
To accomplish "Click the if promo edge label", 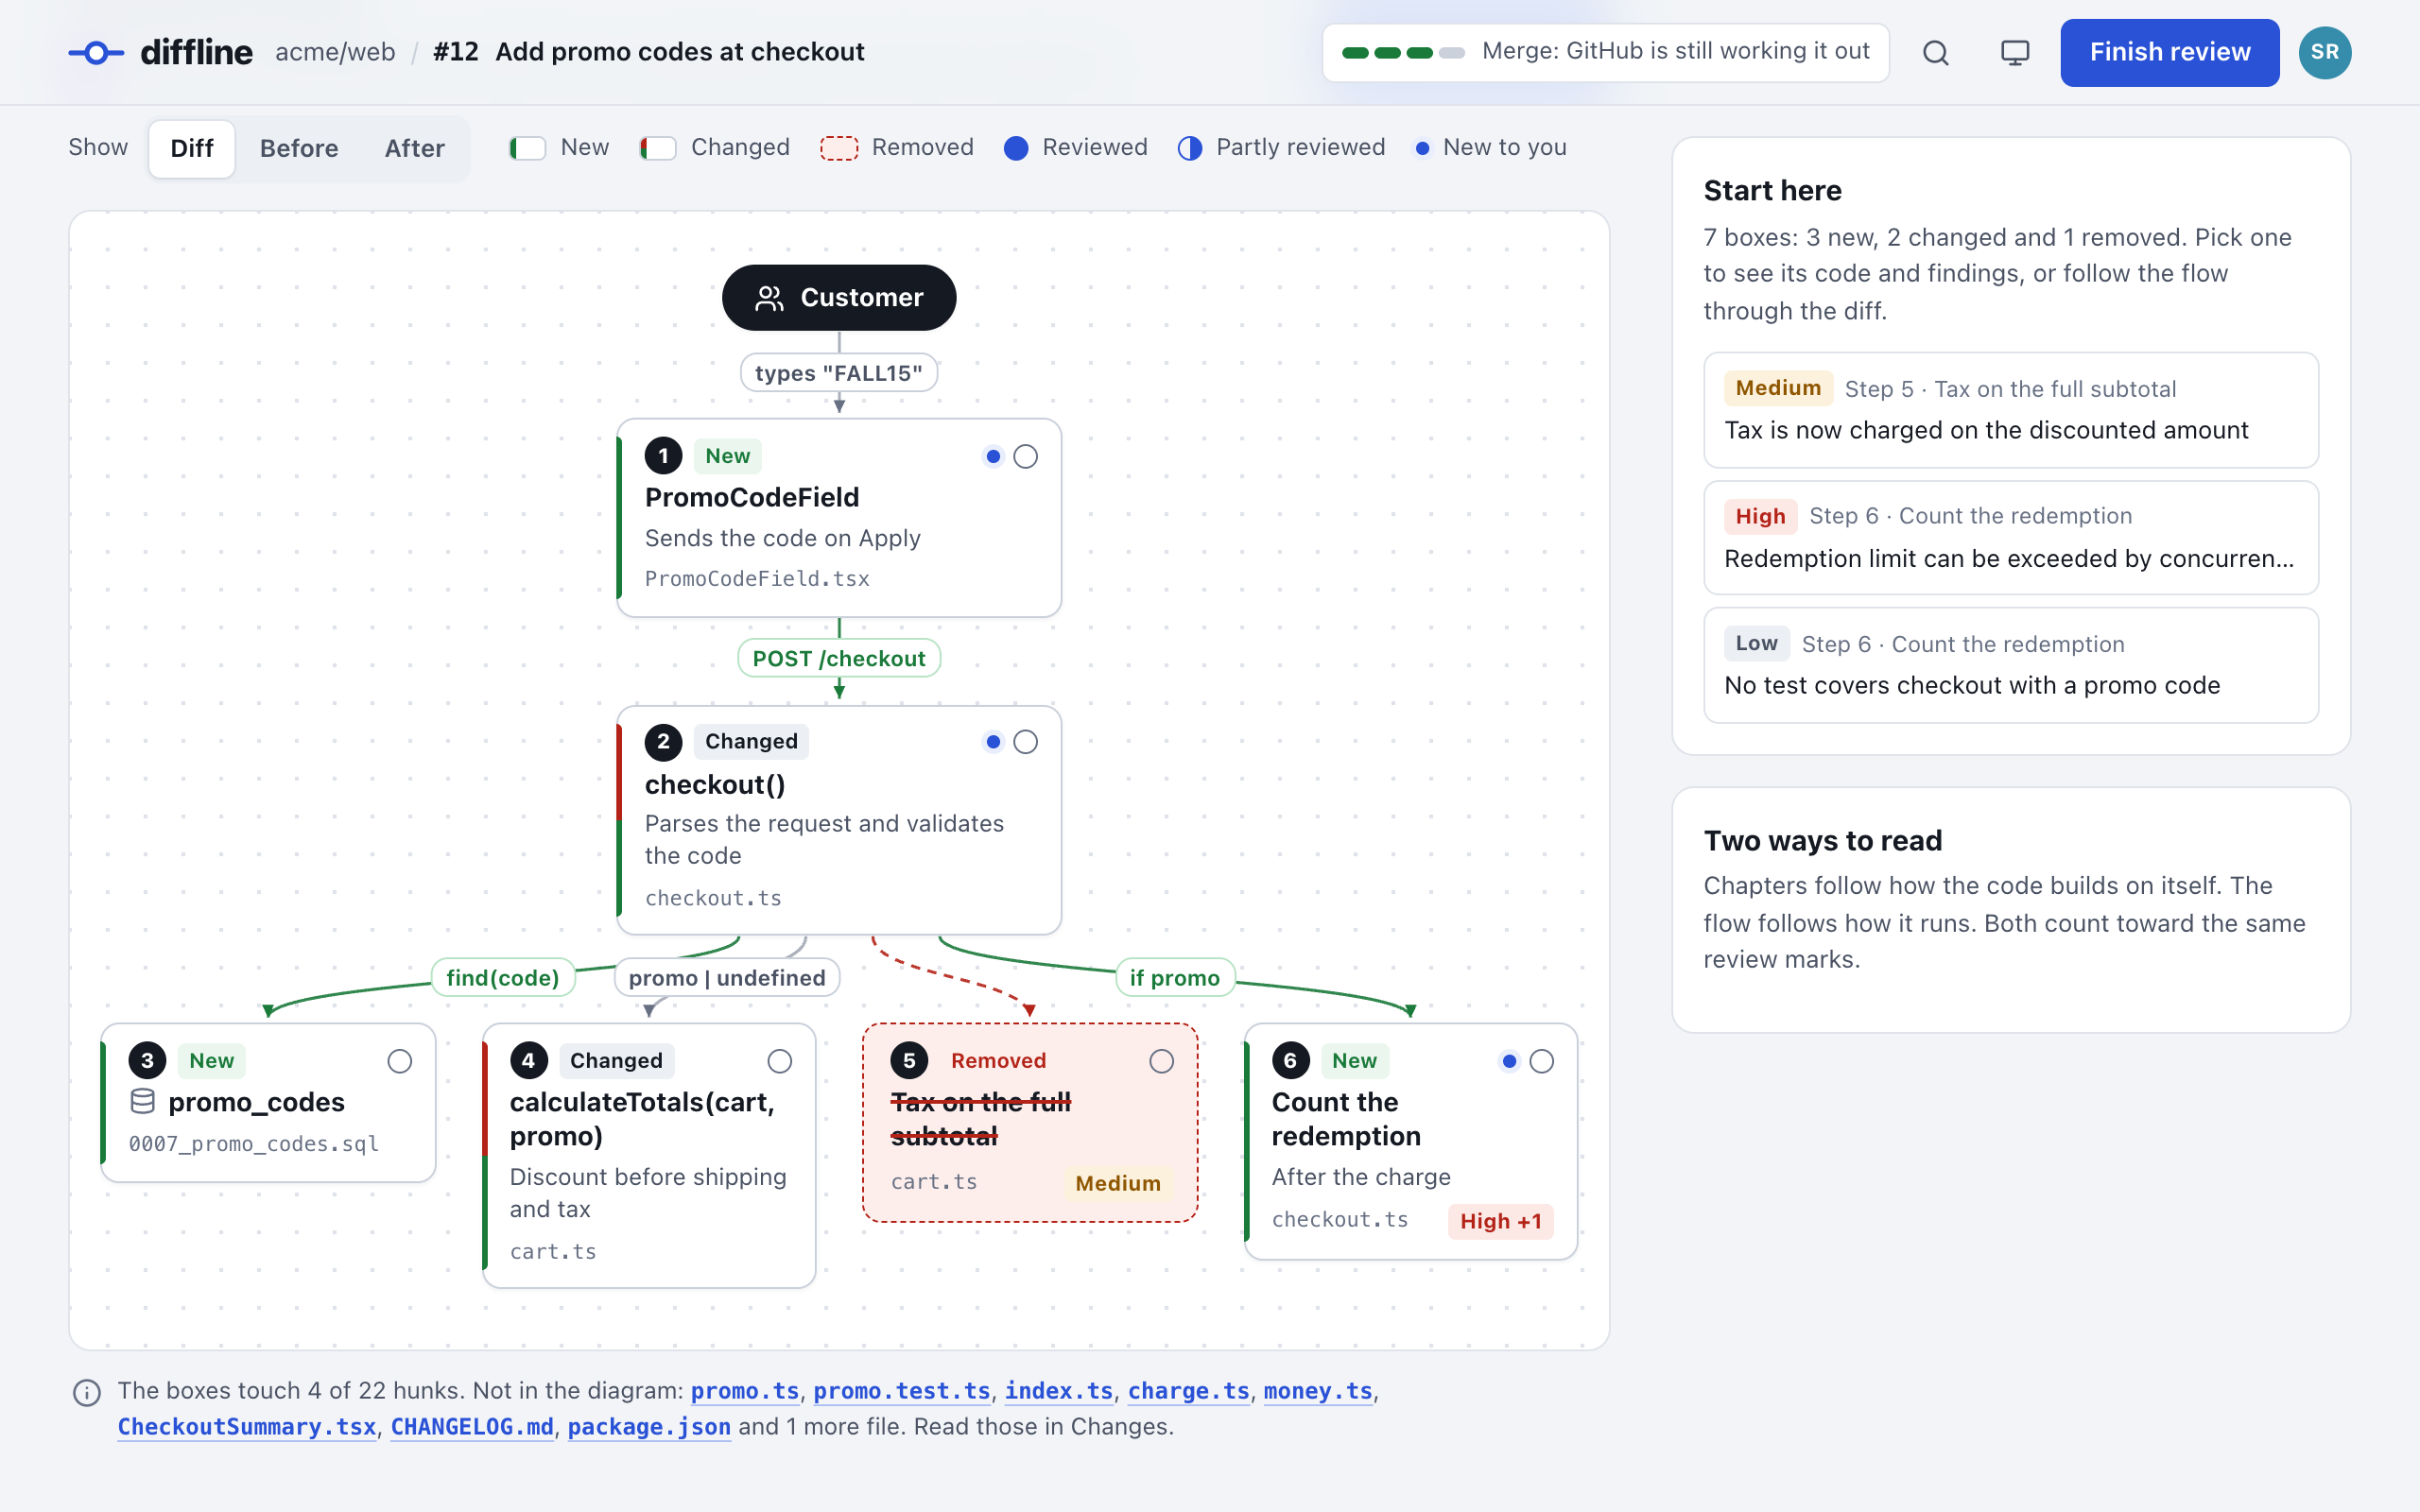I will tap(1175, 977).
